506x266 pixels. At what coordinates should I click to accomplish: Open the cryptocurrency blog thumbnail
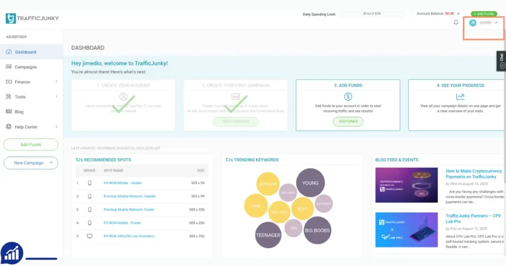click(406, 185)
